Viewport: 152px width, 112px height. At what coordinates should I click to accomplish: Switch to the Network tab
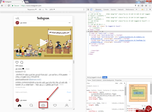[x=121, y=9]
